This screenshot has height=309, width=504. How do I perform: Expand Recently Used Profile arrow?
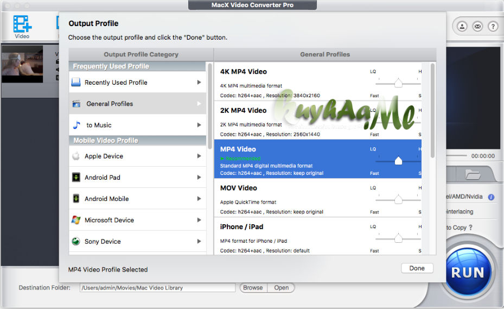(199, 83)
